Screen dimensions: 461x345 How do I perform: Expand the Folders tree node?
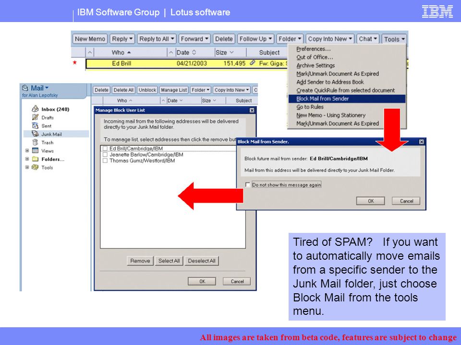pyautogui.click(x=27, y=159)
